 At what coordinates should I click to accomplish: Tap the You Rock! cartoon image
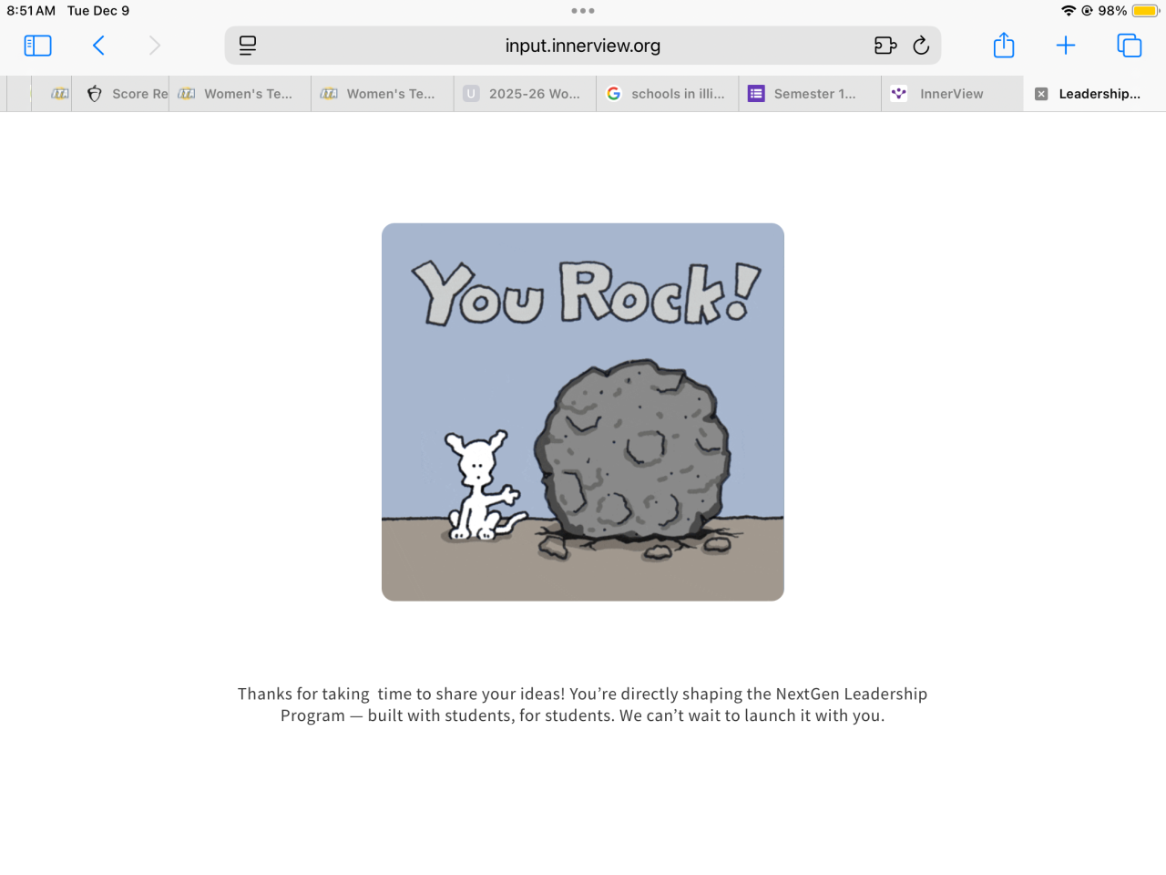point(583,412)
